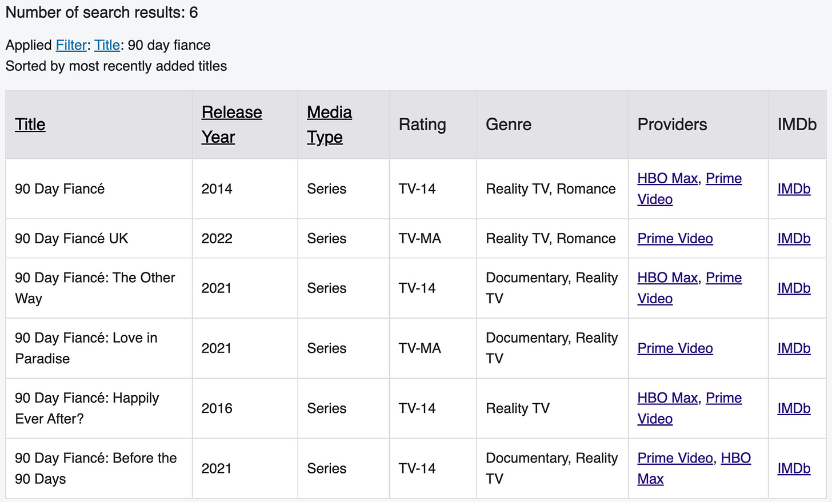Open HBO Max link for 90 Day Fiancé 2014
Image resolution: width=832 pixels, height=502 pixels.
(x=667, y=178)
